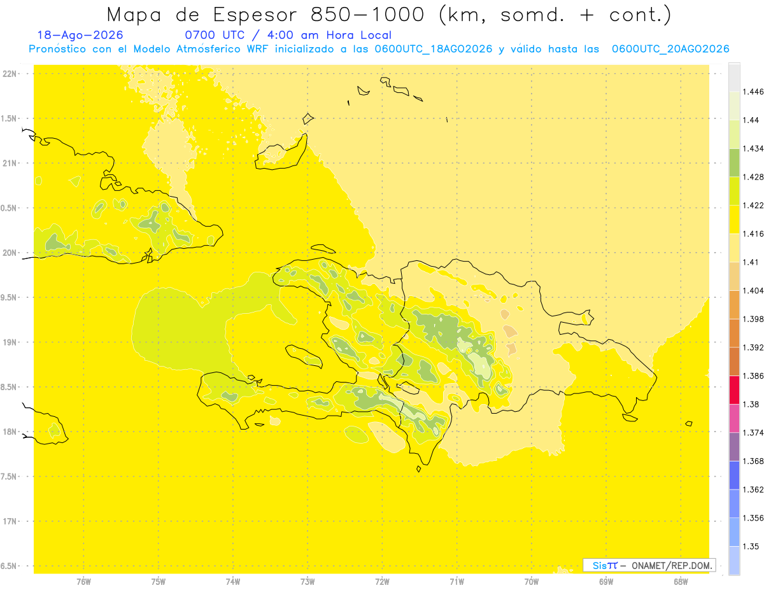The image size is (764, 590).
Task: Click the legend value '1.386'
Action: (x=753, y=376)
